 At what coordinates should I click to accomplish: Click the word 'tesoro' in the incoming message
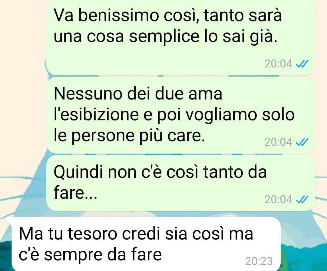[x=92, y=233]
